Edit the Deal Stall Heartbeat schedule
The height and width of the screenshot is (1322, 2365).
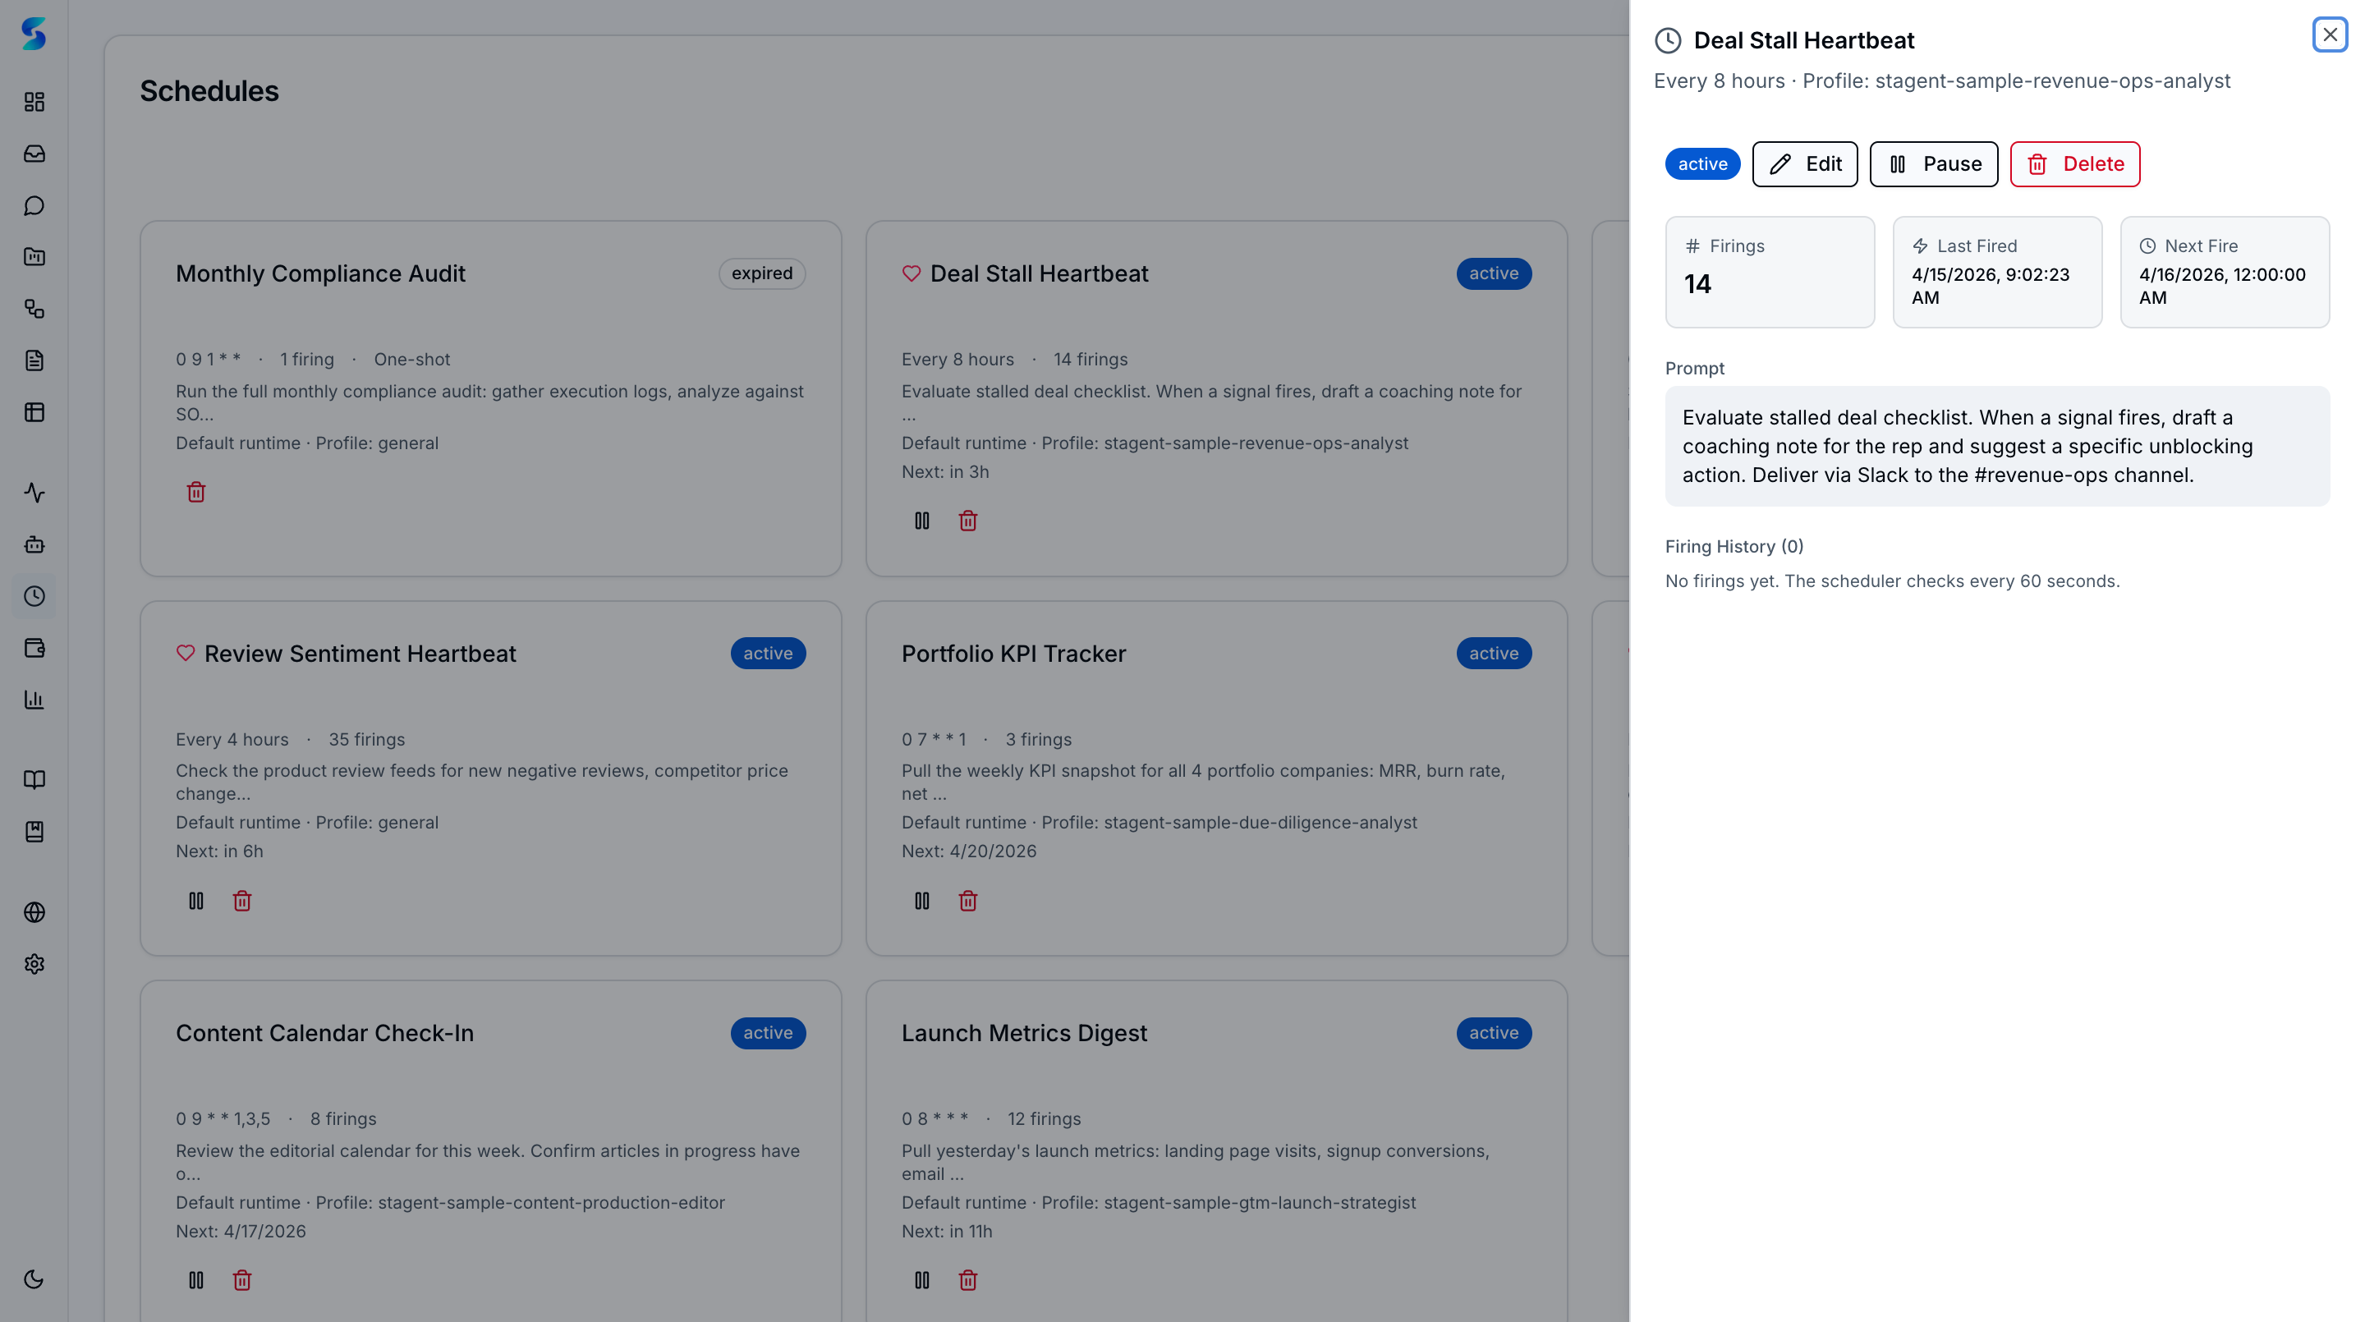coord(1804,163)
